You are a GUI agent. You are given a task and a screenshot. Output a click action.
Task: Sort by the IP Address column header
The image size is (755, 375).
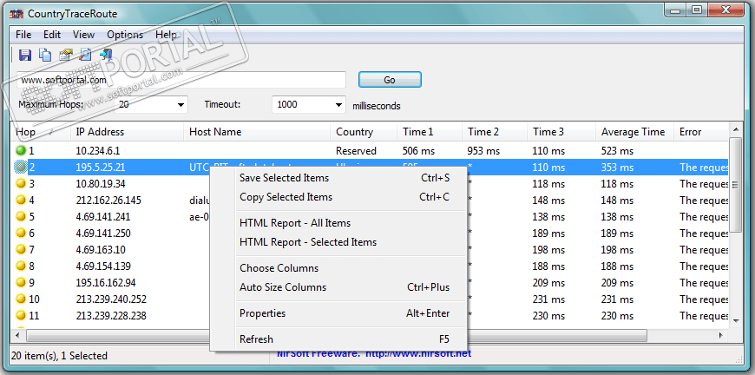pyautogui.click(x=127, y=131)
